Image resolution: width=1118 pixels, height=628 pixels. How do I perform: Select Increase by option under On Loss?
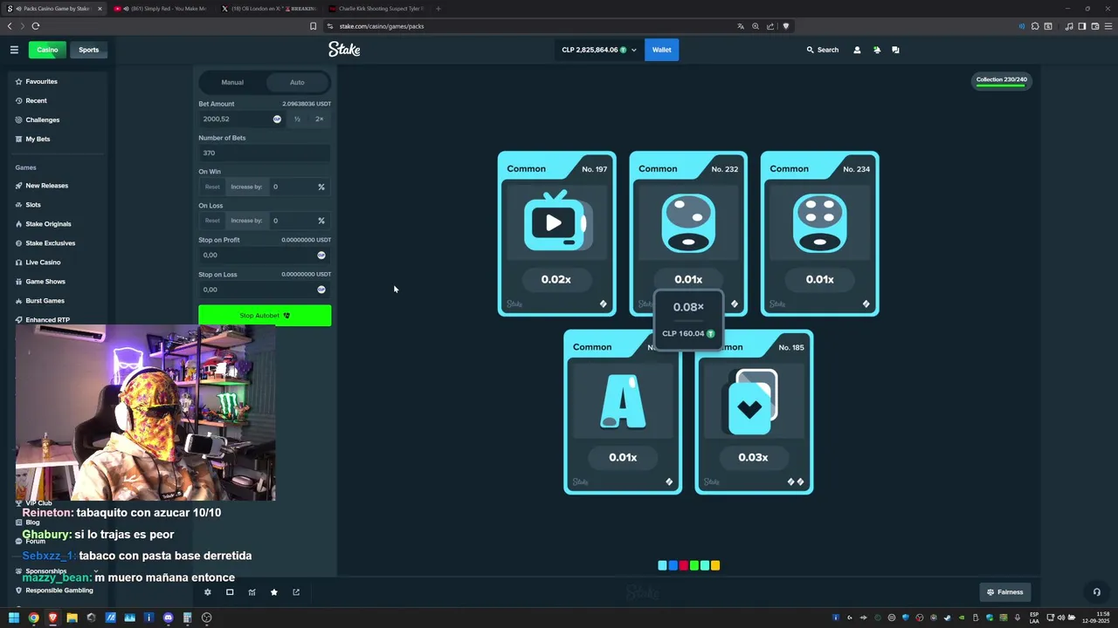246,221
